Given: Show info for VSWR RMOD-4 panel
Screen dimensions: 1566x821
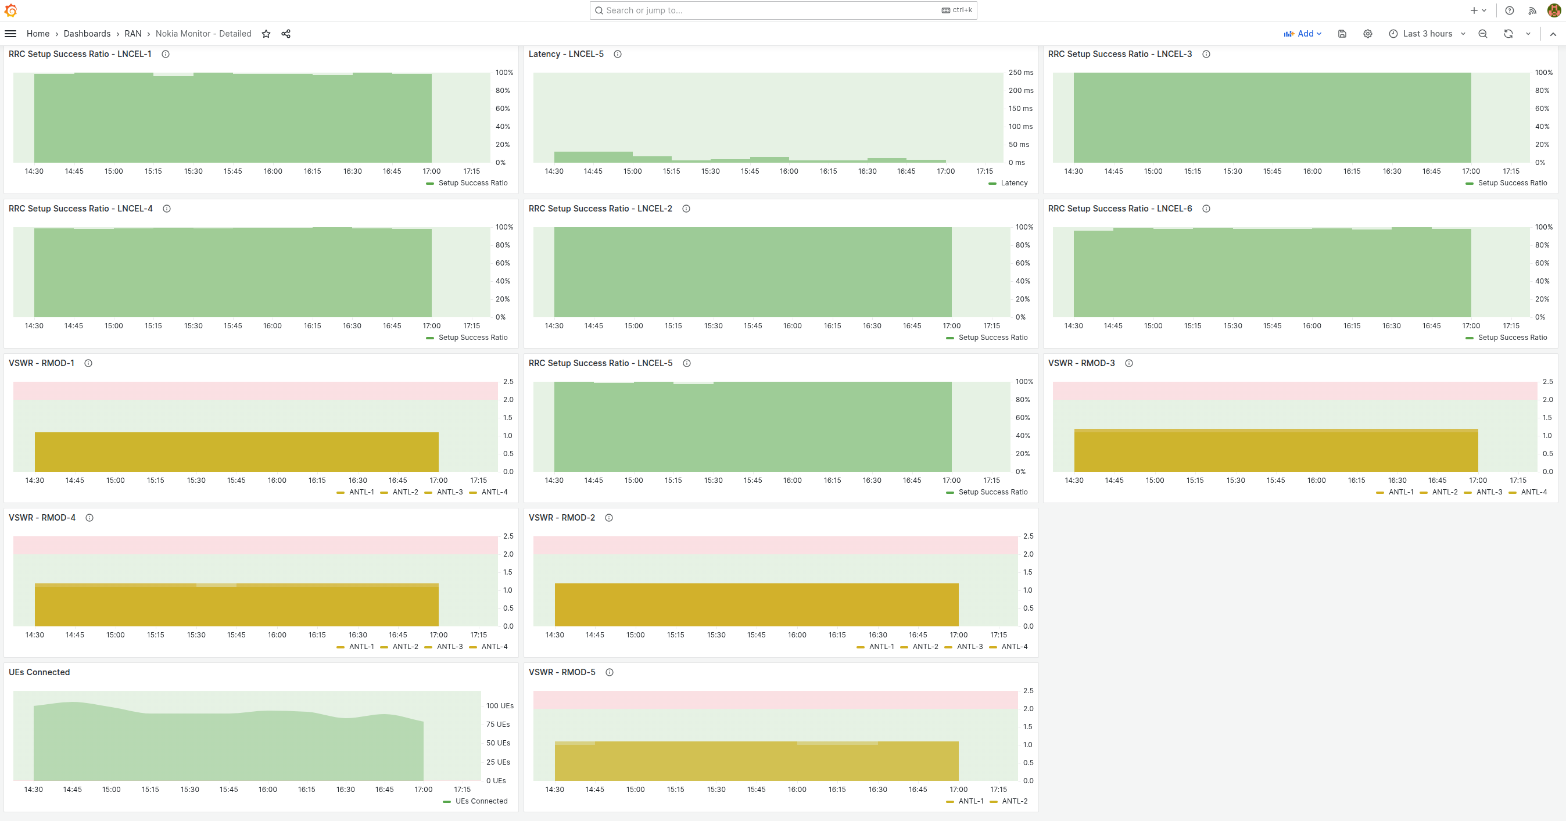Looking at the screenshot, I should (x=89, y=518).
